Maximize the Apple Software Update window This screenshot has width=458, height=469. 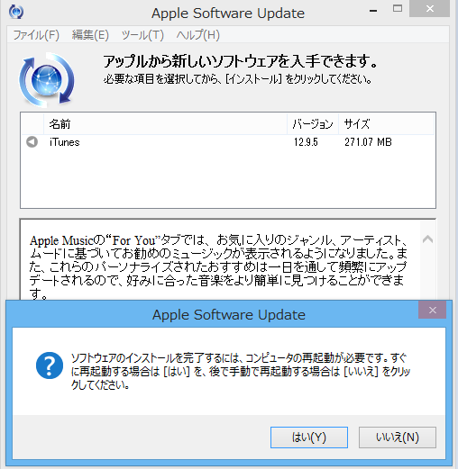point(398,9)
